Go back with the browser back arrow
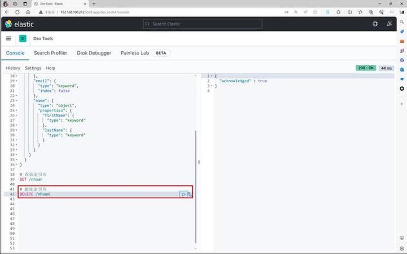Screen dimensions: 407x254 [x=7, y=12]
